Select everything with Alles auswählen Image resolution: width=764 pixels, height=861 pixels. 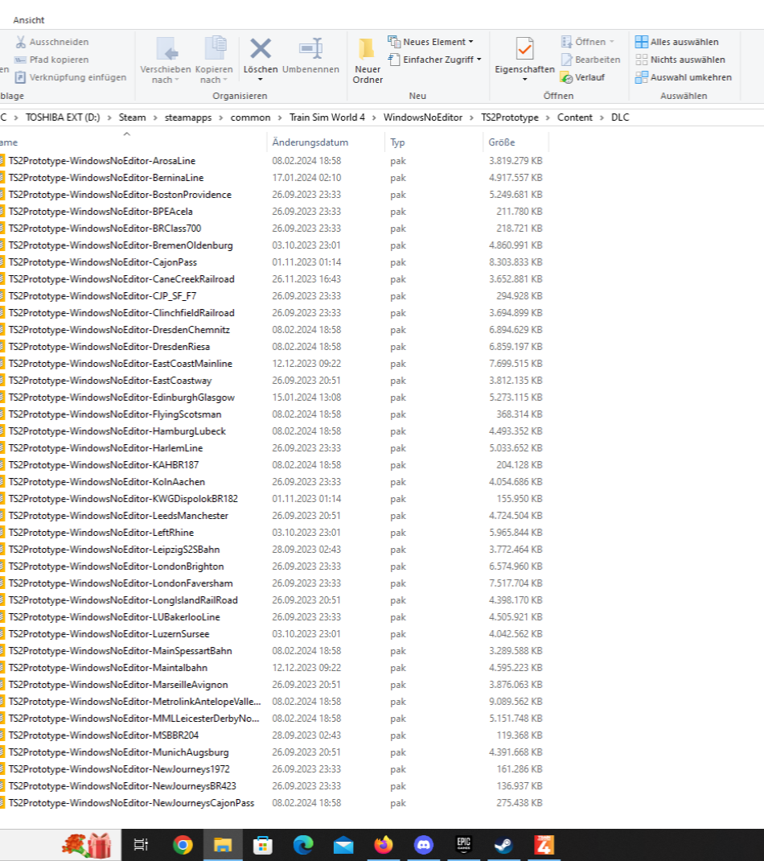click(x=676, y=42)
